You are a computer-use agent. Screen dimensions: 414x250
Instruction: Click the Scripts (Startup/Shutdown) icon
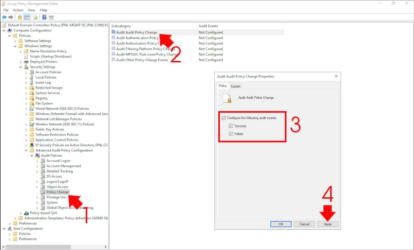click(27, 56)
